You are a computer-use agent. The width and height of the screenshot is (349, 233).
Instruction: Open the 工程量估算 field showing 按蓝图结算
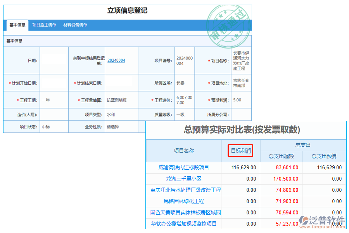pyautogui.click(x=121, y=100)
